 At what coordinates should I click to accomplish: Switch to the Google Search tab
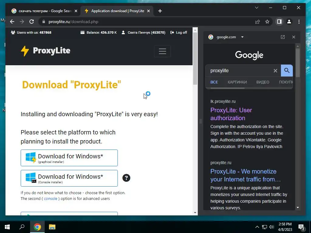[44, 11]
